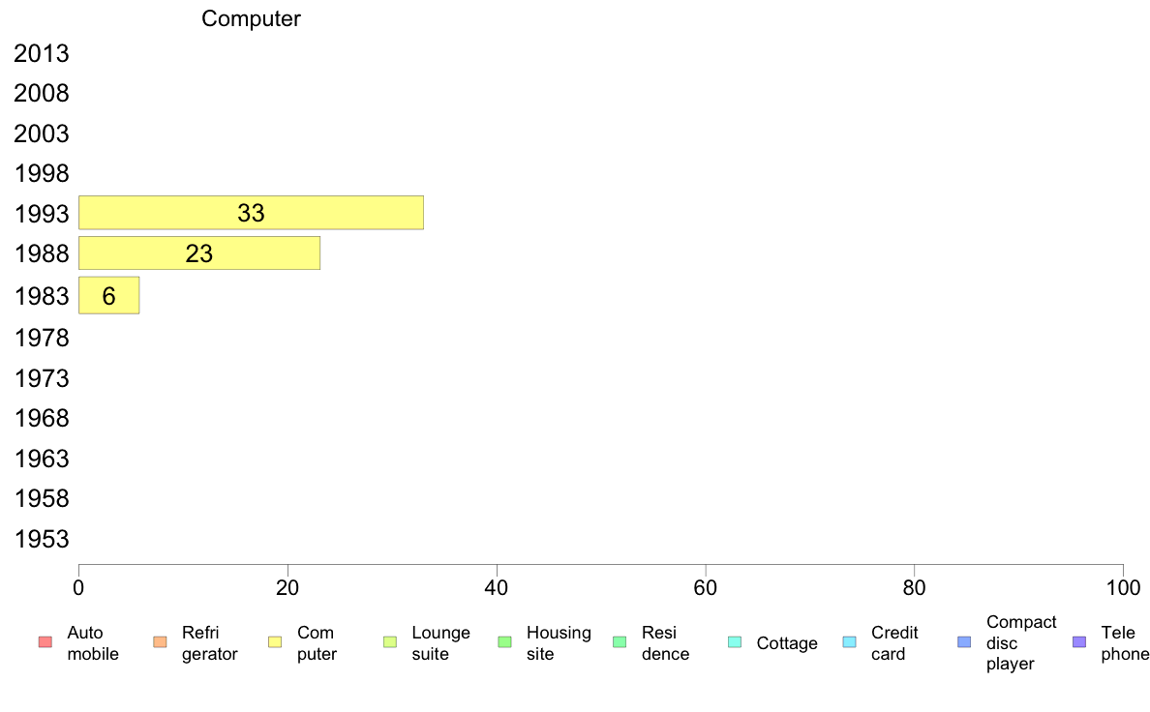
Task: Click the 100 tick on the x-axis
Action: pos(1123,587)
